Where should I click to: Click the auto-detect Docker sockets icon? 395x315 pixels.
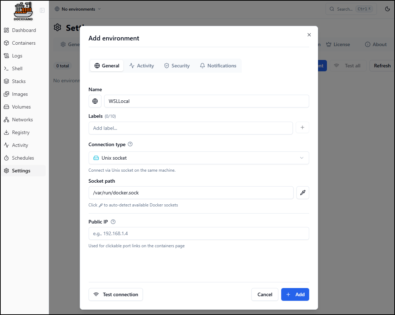302,193
